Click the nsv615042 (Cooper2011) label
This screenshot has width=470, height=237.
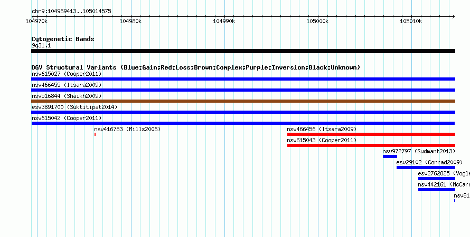[x=67, y=118]
